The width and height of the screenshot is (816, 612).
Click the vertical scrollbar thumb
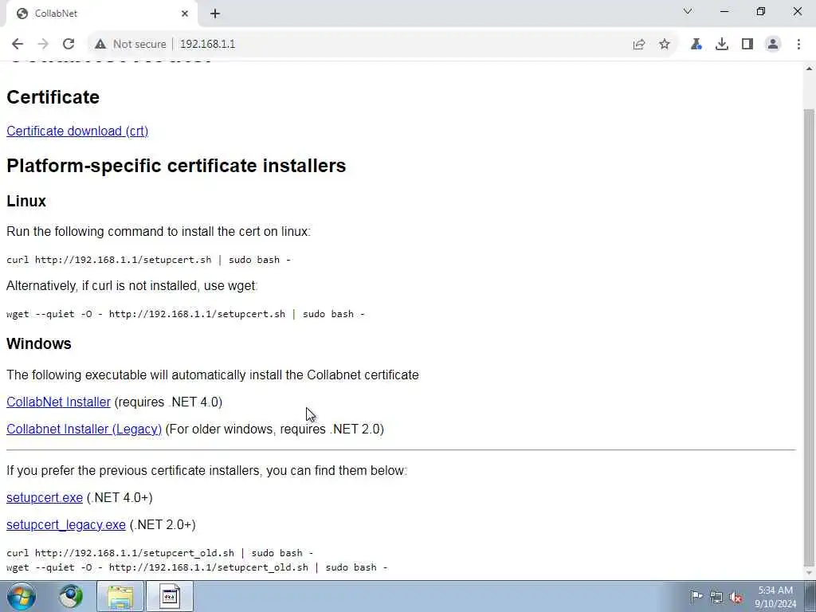tap(810, 337)
